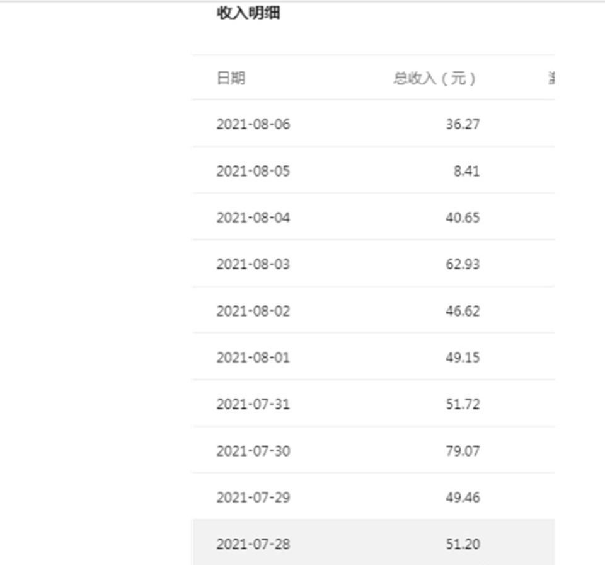This screenshot has width=605, height=565.
Task: Click the 46.62 income value
Action: (463, 311)
